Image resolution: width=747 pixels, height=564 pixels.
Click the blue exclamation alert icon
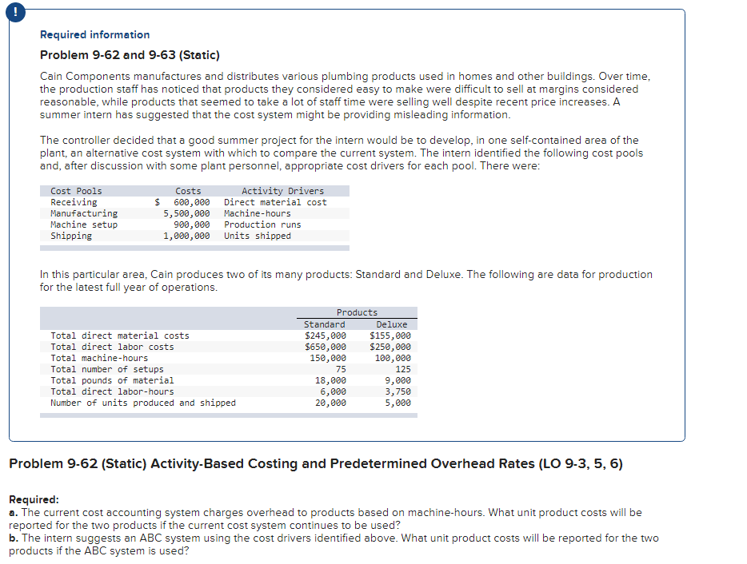tap(15, 12)
